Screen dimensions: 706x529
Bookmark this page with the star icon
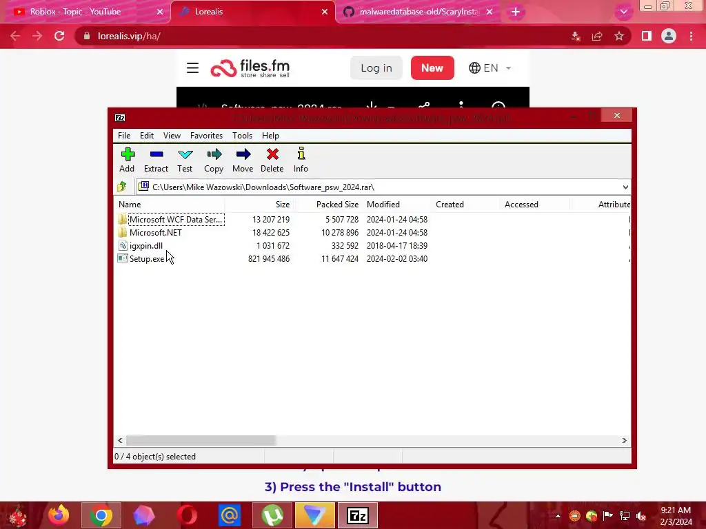pyautogui.click(x=619, y=36)
